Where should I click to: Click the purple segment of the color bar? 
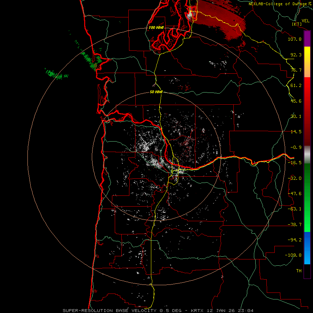tap(307, 39)
